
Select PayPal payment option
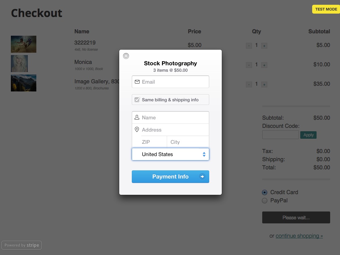click(x=265, y=201)
